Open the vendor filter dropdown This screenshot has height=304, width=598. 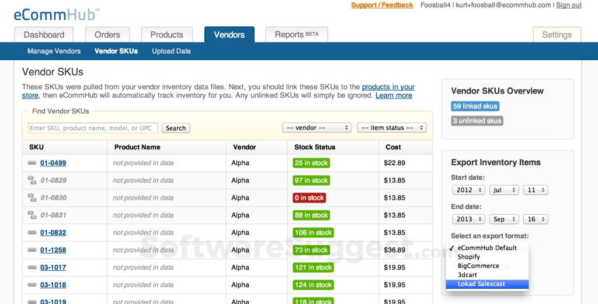pos(316,128)
